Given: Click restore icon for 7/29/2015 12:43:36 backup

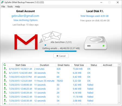Looking at the screenshot, I should [x=5, y=101].
